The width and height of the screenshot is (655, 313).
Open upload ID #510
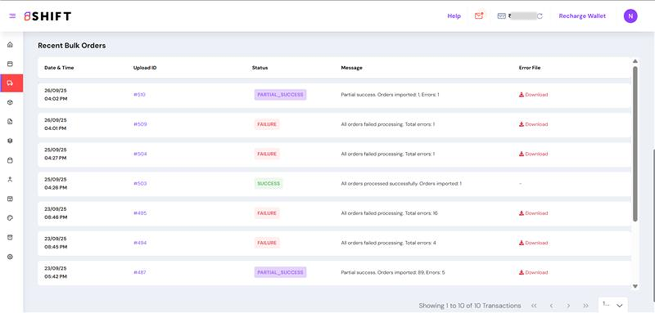click(x=139, y=95)
